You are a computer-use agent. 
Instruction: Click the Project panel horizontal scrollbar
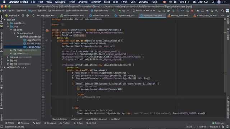tap(20, 119)
